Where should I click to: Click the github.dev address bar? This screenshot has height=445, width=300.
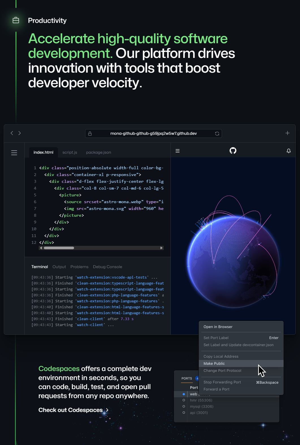(153, 133)
